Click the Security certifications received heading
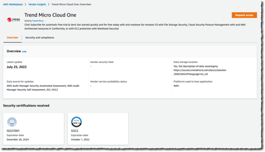 pos(26,106)
